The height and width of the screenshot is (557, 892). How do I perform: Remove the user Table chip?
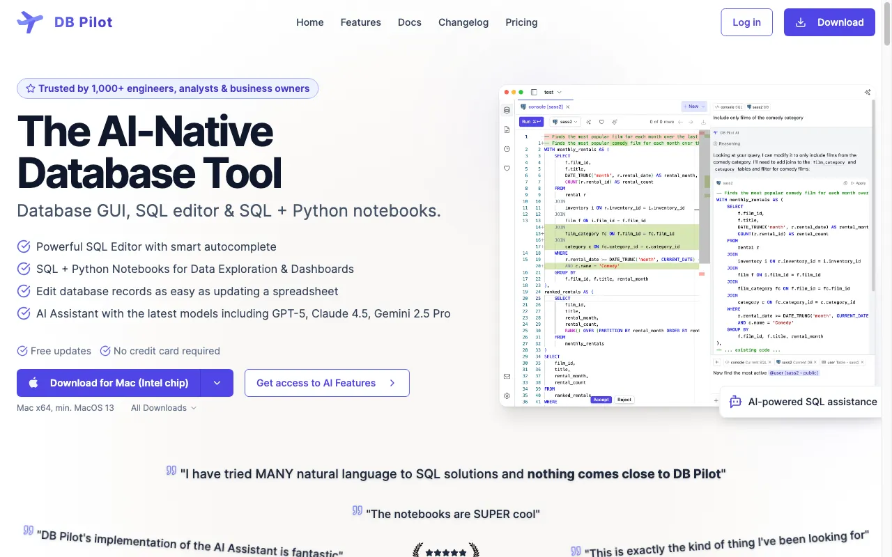coord(862,362)
